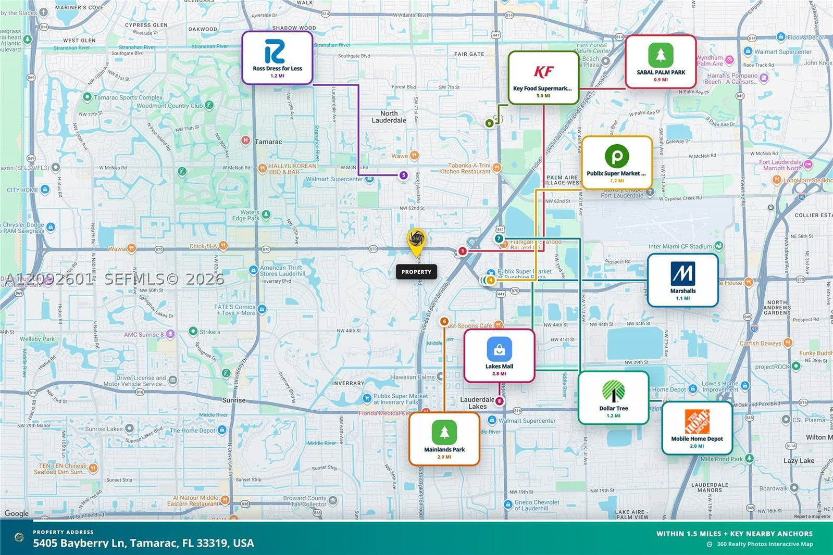The image size is (833, 555).
Task: Click the Lazy Lake map label
Action: click(x=799, y=461)
